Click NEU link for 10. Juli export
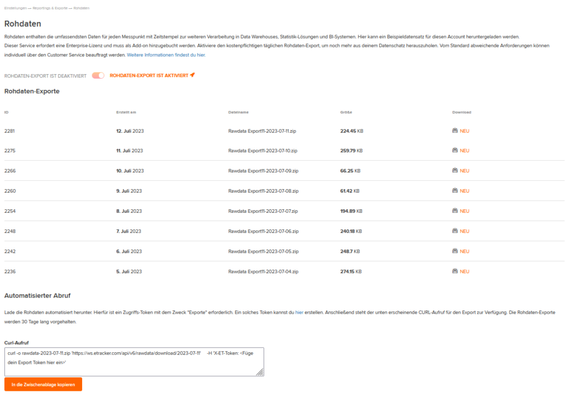Screen dimensions: 572x398 464,171
